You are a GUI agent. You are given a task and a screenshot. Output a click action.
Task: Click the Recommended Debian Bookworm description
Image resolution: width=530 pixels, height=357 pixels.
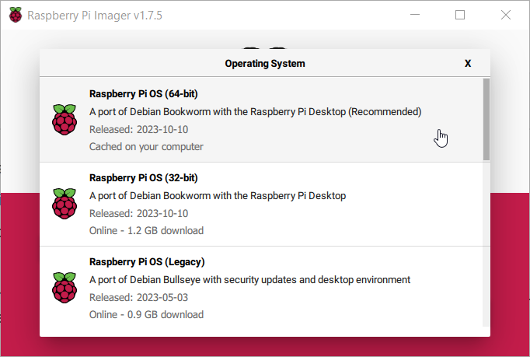(x=255, y=112)
